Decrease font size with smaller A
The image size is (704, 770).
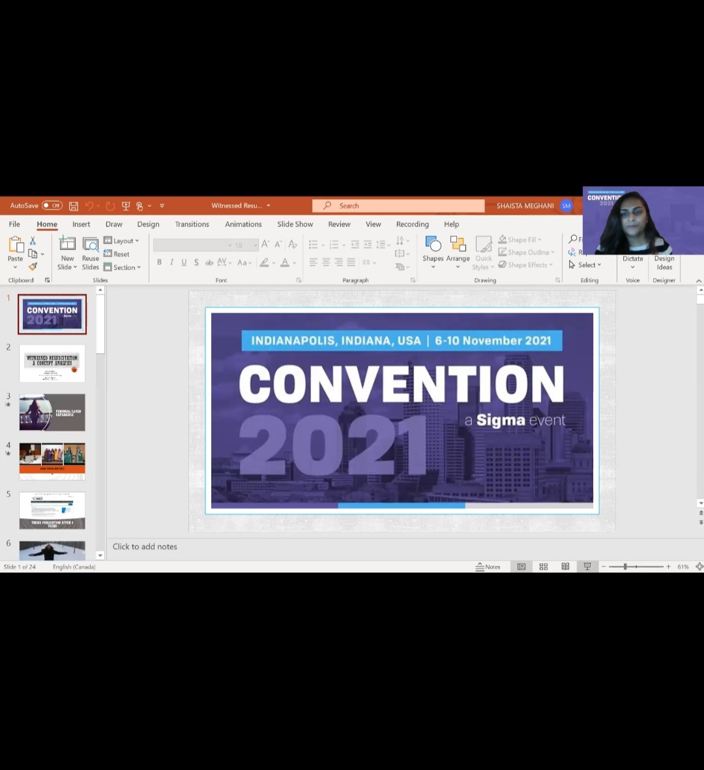278,244
